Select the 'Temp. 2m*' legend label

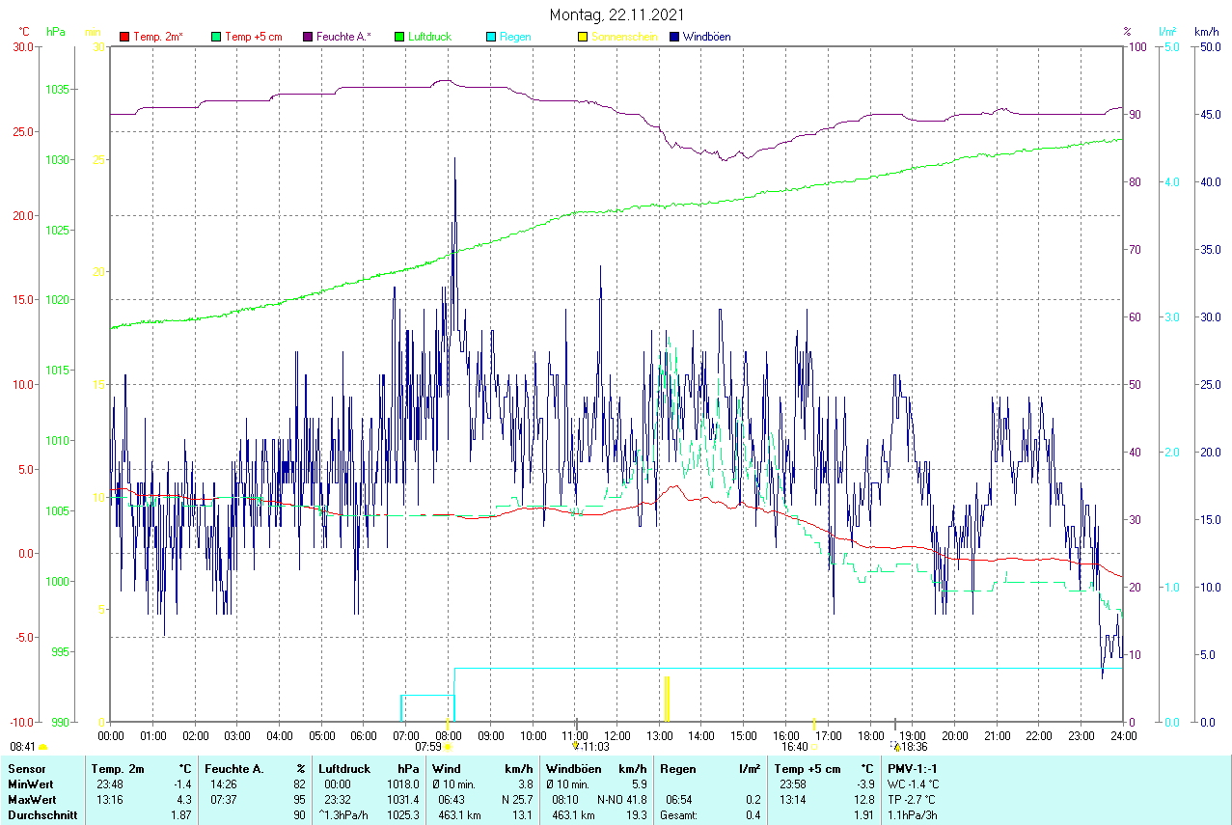point(158,37)
